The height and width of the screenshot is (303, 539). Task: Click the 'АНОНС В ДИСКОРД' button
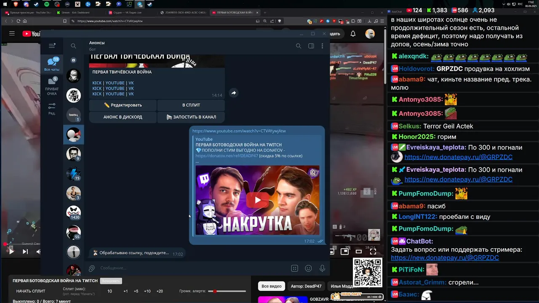pos(123,117)
